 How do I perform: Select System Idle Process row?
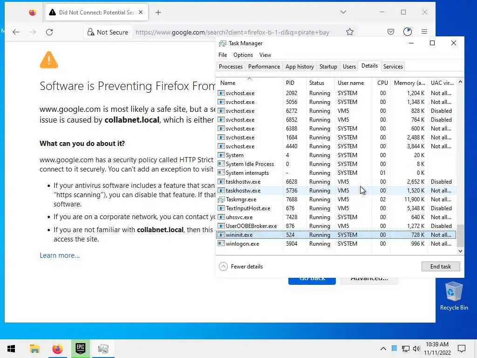click(x=336, y=164)
